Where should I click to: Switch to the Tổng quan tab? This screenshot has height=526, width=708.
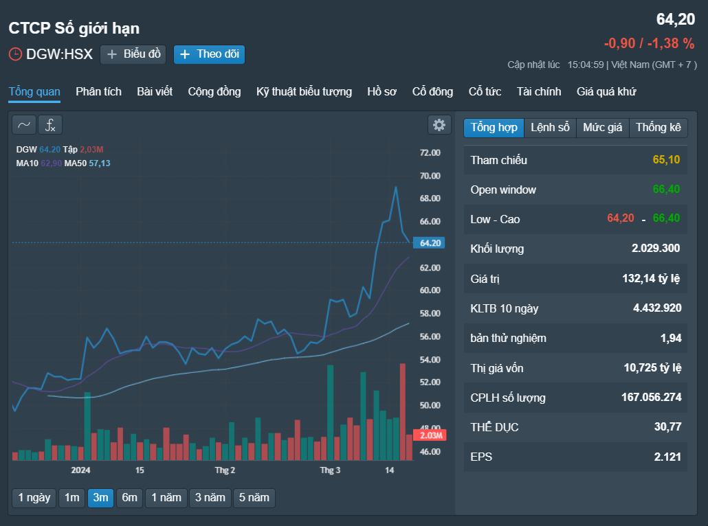34,91
